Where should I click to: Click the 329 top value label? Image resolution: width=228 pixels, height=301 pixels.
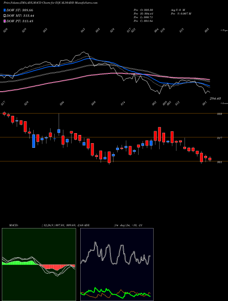[x=24, y=31]
